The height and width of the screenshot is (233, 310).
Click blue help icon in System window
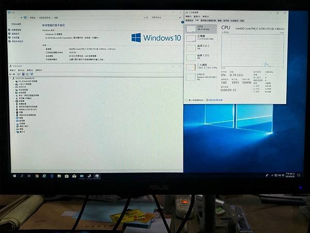(182, 22)
